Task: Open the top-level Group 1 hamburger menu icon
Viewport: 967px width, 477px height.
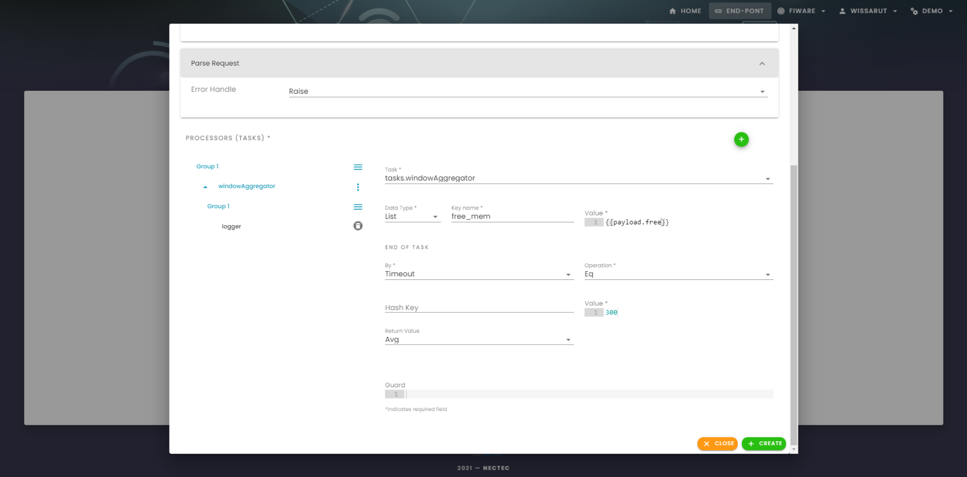Action: [x=358, y=167]
